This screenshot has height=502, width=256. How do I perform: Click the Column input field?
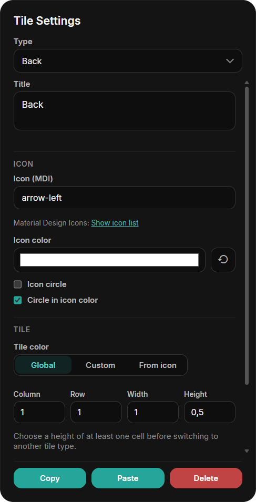tap(39, 412)
